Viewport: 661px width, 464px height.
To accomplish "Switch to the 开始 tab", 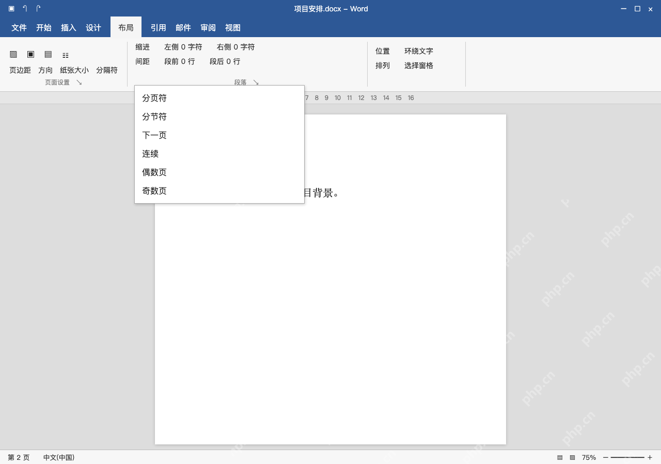I will pos(44,28).
